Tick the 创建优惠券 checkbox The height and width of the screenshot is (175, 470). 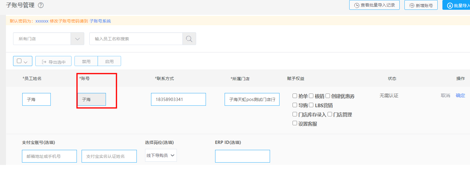[328, 96]
